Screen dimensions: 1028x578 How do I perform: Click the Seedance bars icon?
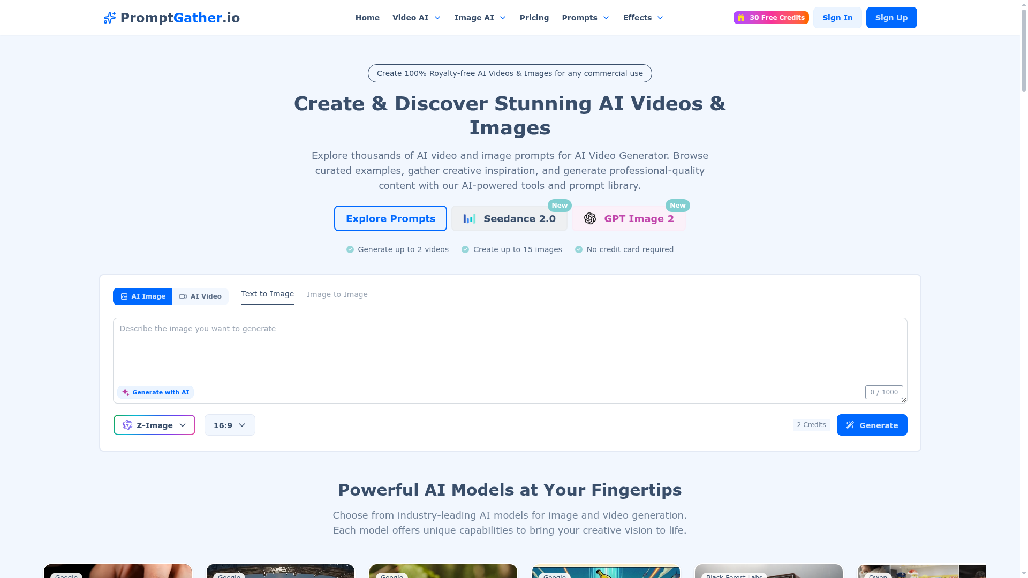point(470,218)
